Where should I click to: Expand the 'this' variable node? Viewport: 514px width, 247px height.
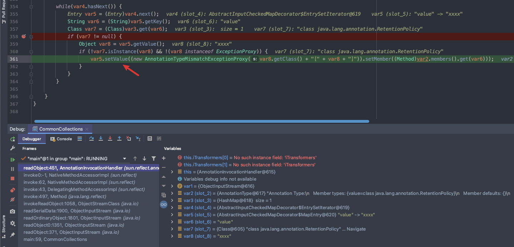click(172, 172)
